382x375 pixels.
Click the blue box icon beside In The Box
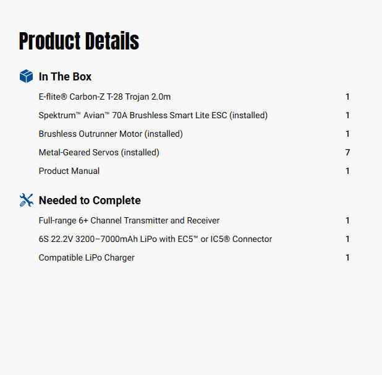coord(26,76)
